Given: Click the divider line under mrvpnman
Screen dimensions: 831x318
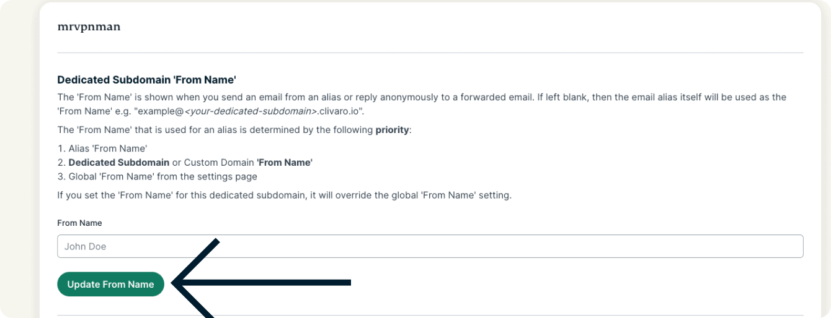Looking at the screenshot, I should click(430, 53).
